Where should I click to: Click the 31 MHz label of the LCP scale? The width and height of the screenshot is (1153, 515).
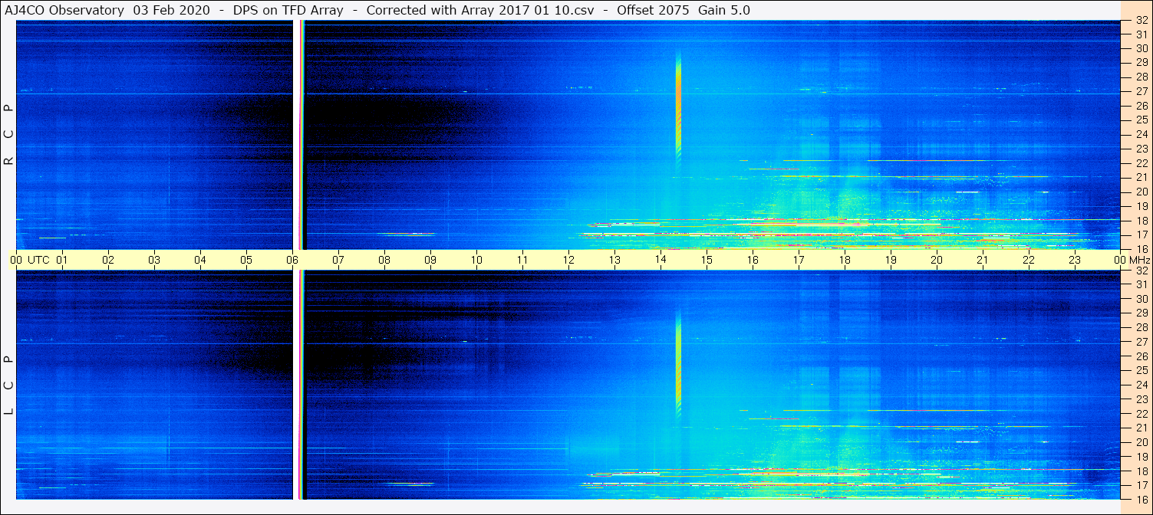[x=1141, y=284]
